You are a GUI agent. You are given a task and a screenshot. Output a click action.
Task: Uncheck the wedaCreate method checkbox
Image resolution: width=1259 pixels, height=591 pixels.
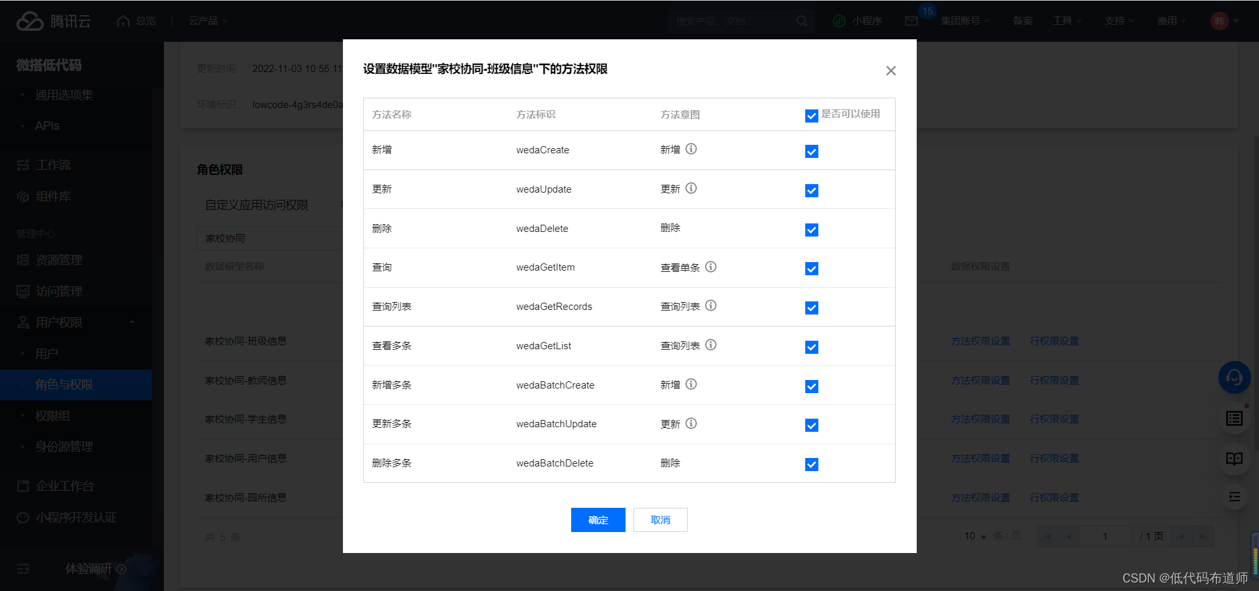tap(811, 151)
